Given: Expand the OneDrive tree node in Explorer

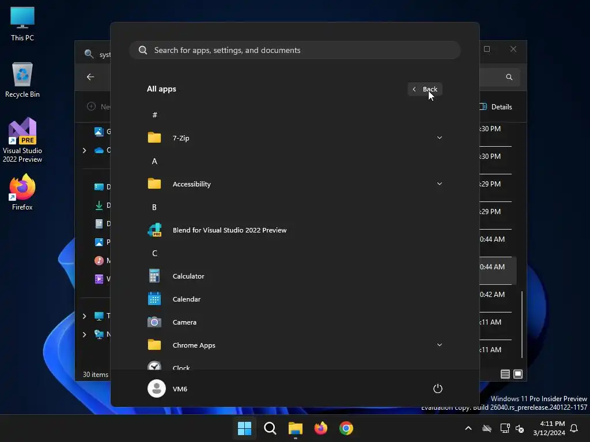Looking at the screenshot, I should coord(84,150).
